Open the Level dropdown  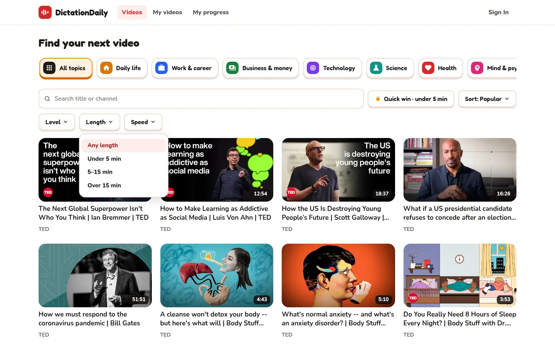click(57, 122)
